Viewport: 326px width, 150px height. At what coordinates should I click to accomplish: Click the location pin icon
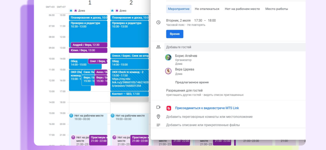(159, 117)
